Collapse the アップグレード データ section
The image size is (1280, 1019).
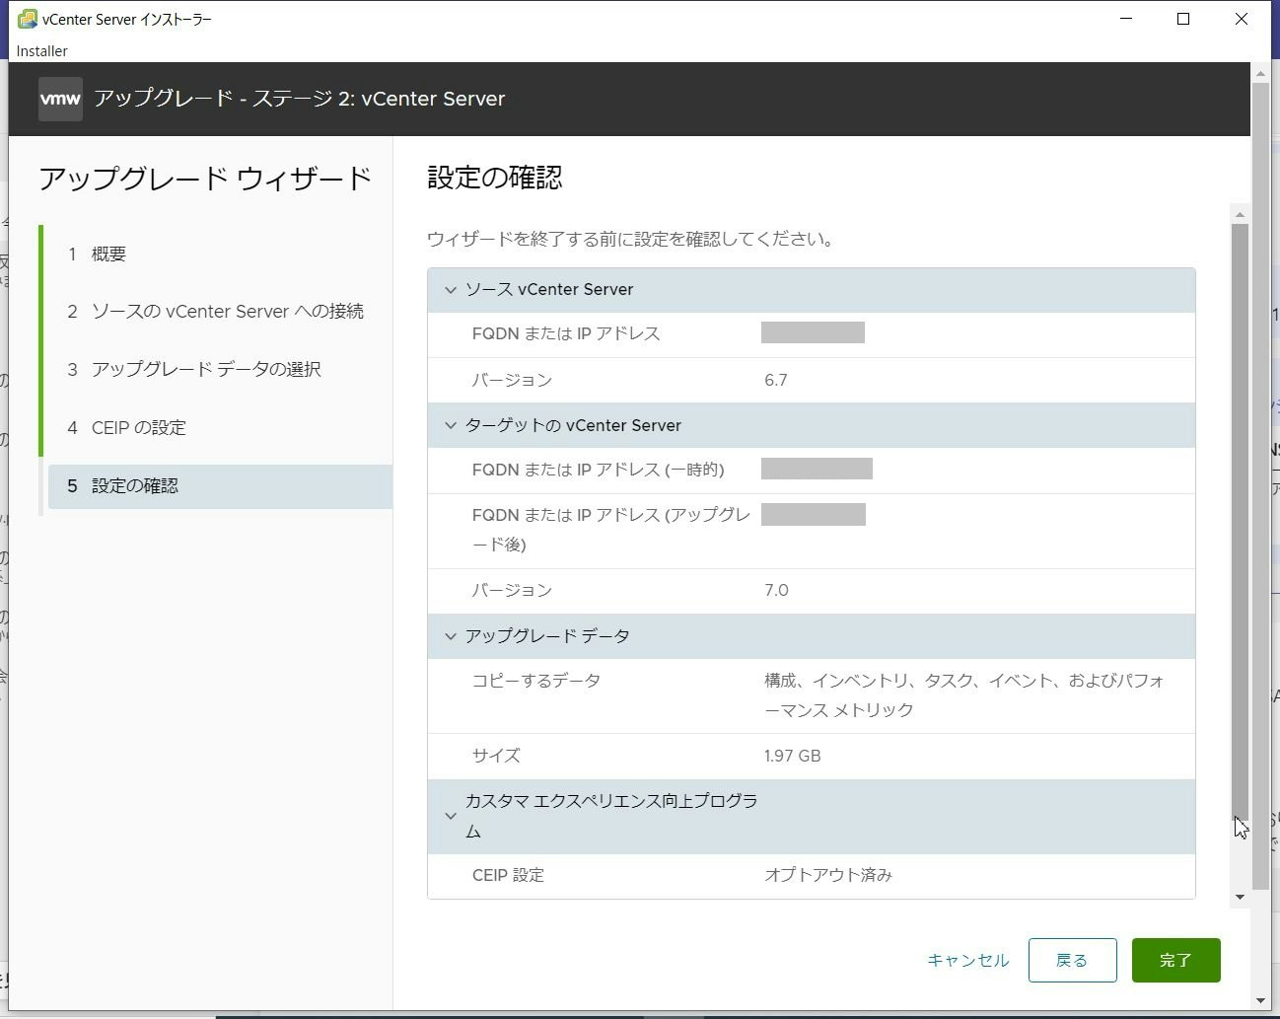coord(451,636)
